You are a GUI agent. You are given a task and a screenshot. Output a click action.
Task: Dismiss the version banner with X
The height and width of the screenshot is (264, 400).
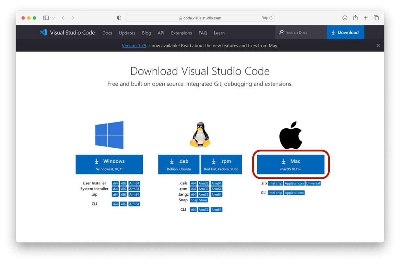(378, 45)
